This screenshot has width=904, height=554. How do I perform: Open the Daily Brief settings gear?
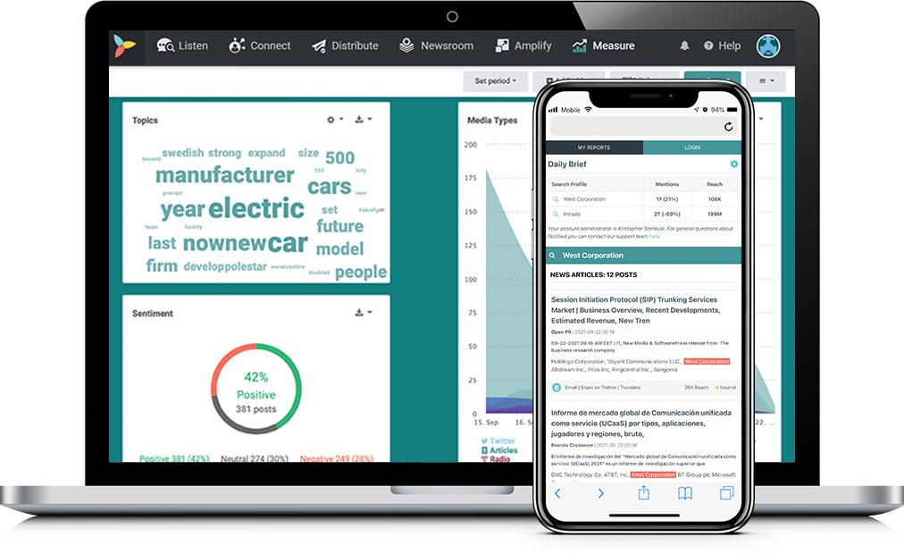[734, 164]
